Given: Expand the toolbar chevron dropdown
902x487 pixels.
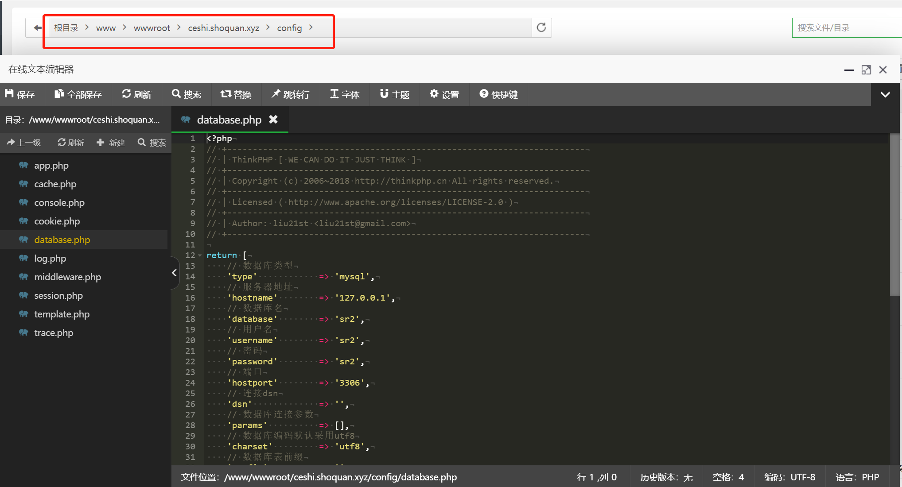Looking at the screenshot, I should (885, 94).
